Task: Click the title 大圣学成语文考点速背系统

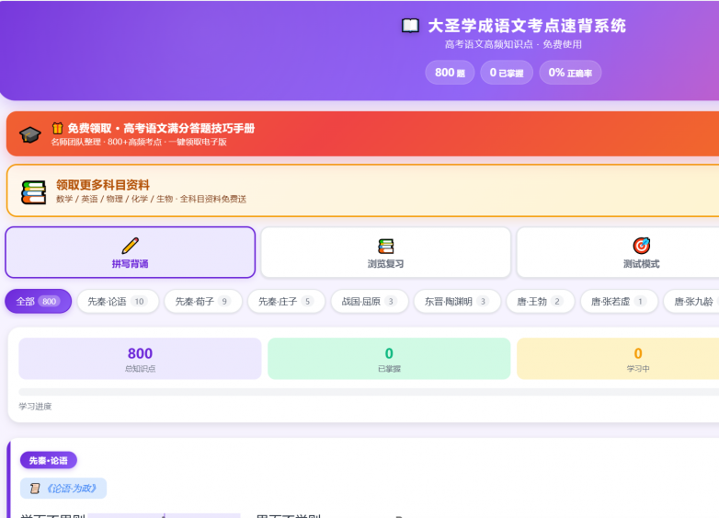Action: [x=527, y=26]
